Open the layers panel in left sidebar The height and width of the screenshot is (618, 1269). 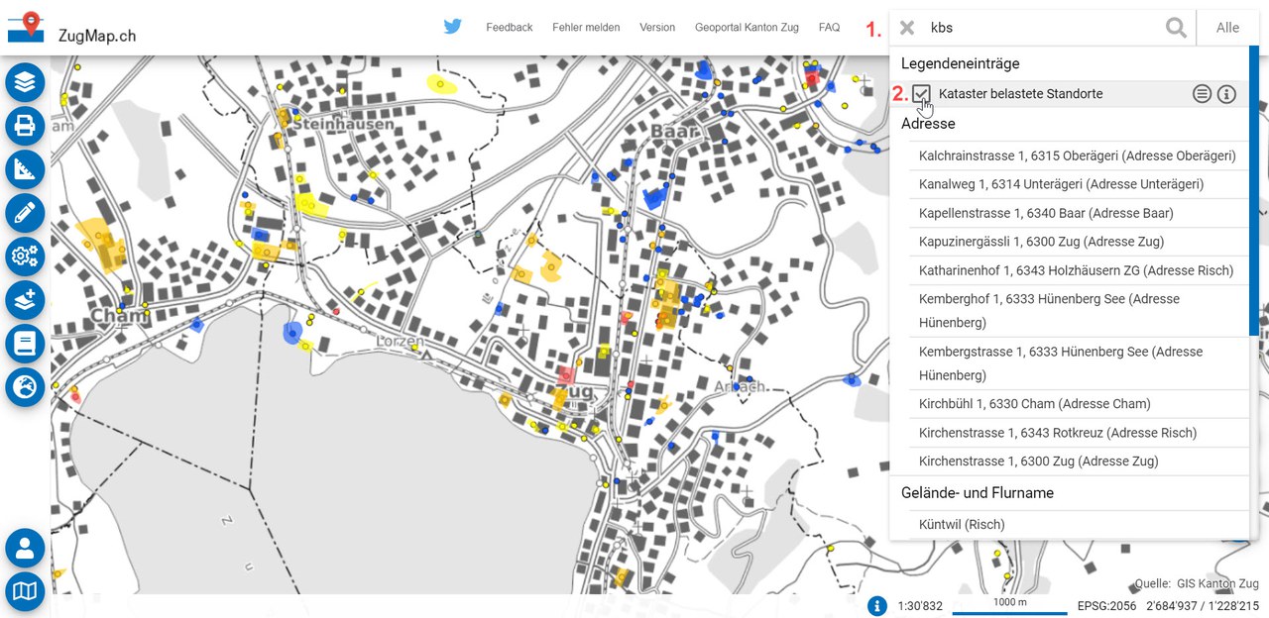[25, 81]
